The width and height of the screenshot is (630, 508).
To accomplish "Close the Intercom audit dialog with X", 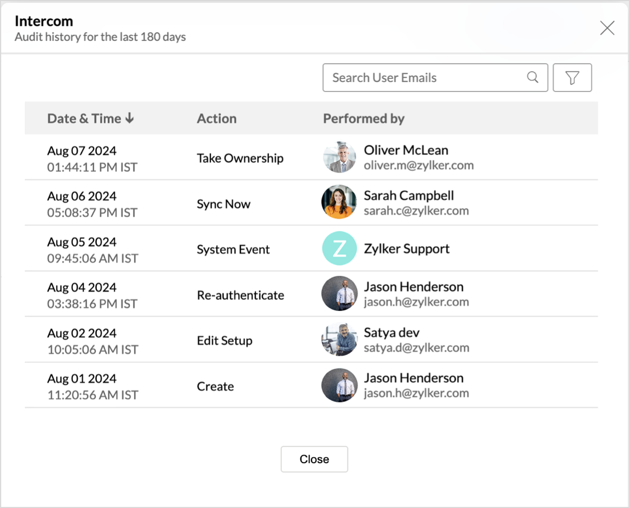I will (x=607, y=28).
